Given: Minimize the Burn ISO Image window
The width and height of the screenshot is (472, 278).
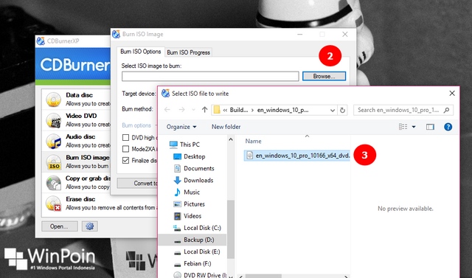Looking at the screenshot, I should (x=300, y=35).
